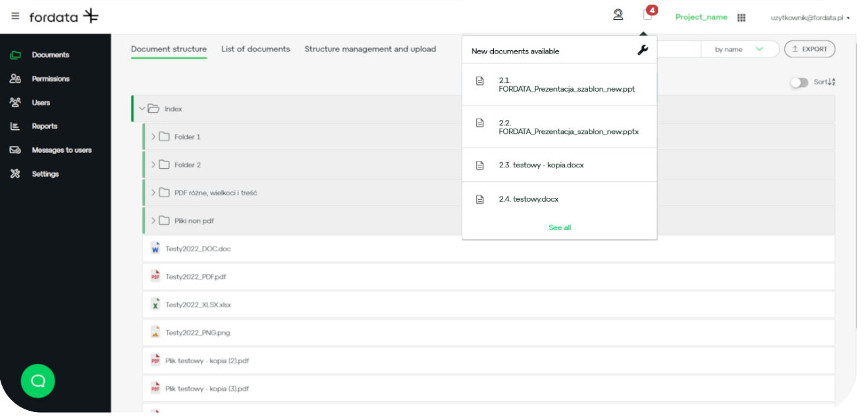Open Permissions in the sidebar
The width and height of the screenshot is (864, 416).
50,79
